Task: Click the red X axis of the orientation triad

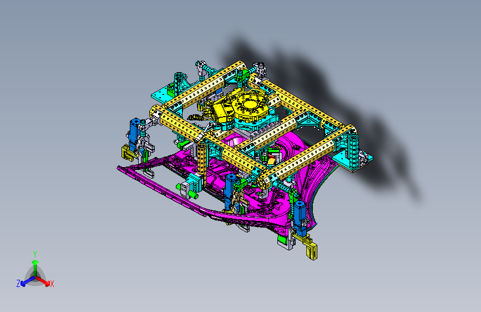Action: click(x=43, y=280)
